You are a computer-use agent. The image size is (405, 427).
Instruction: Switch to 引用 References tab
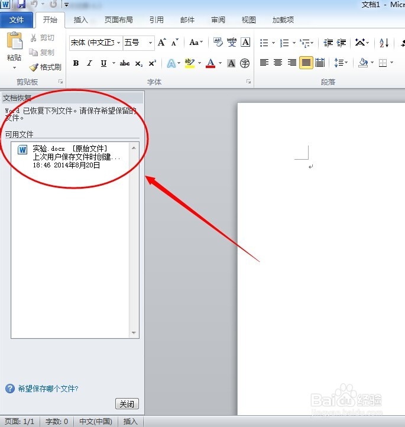(157, 20)
